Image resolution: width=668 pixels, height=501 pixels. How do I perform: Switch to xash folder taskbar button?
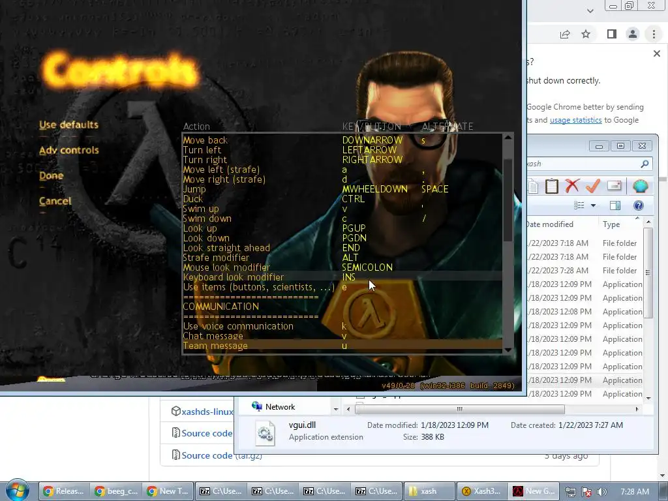click(x=429, y=491)
